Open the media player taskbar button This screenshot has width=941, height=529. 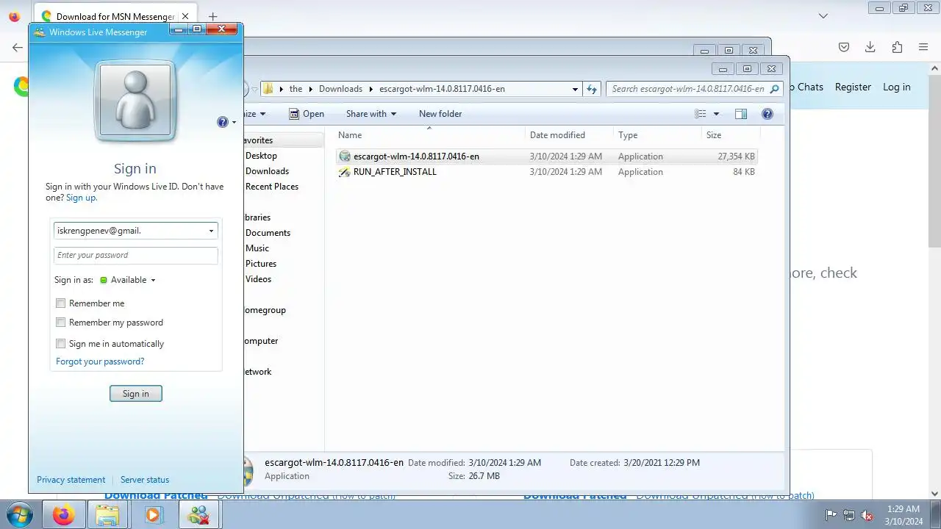click(x=153, y=515)
